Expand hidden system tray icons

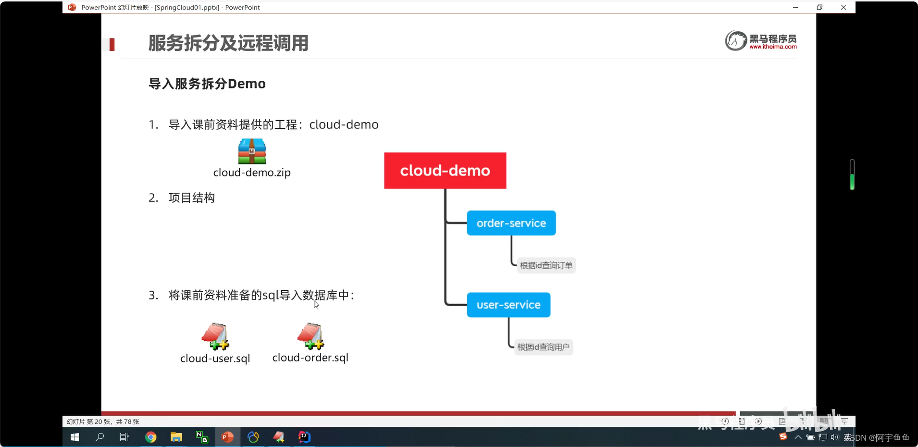(798, 437)
